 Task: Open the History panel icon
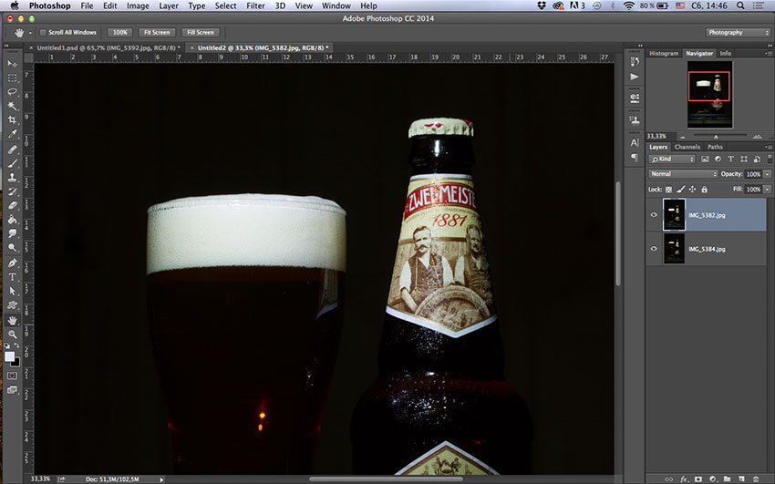[635, 62]
